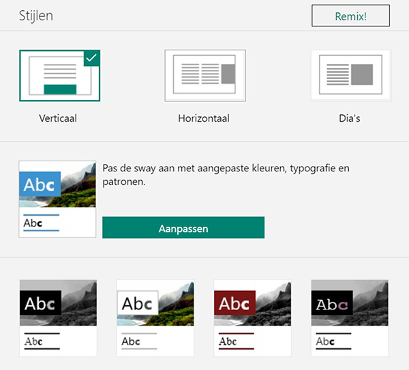409x370 pixels.
Task: Open customization with the Aanpassen button
Action: click(183, 228)
